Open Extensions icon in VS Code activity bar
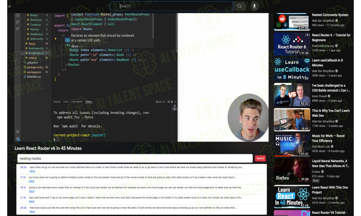Viewport: 361px width, 216px height. pos(18,22)
